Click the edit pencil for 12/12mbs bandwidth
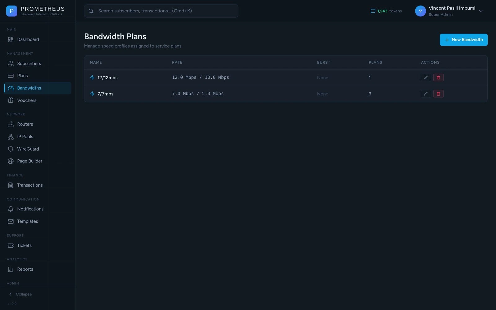 (x=426, y=77)
